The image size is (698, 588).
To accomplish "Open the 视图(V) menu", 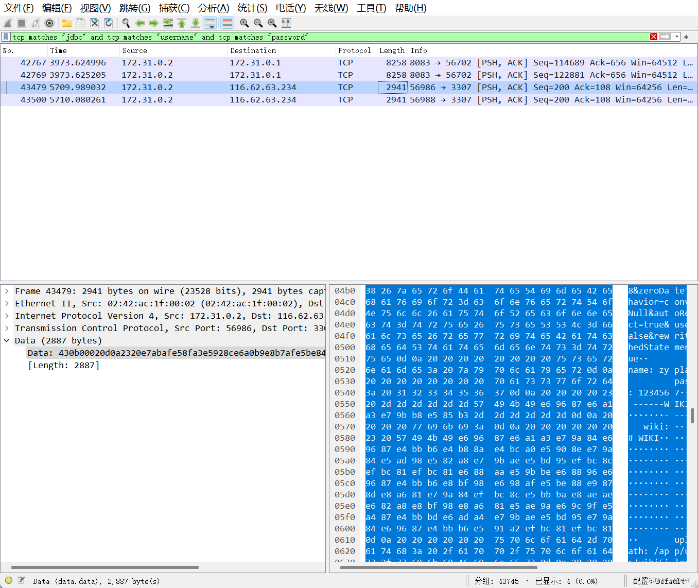I will tap(96, 8).
